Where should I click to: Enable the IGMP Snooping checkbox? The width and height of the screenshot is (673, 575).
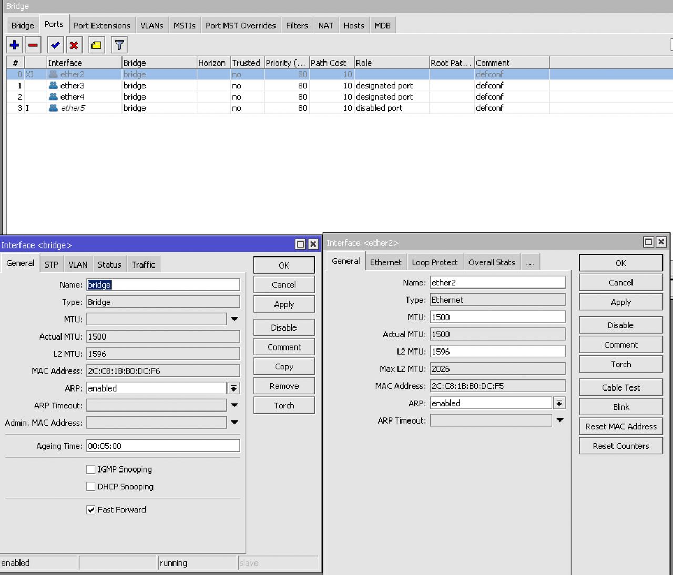[x=91, y=469]
